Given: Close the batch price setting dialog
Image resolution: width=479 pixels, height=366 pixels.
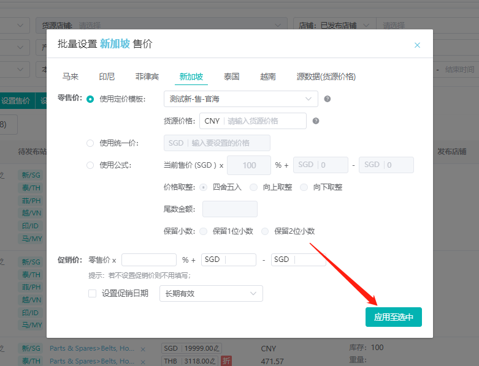Looking at the screenshot, I should [x=417, y=45].
